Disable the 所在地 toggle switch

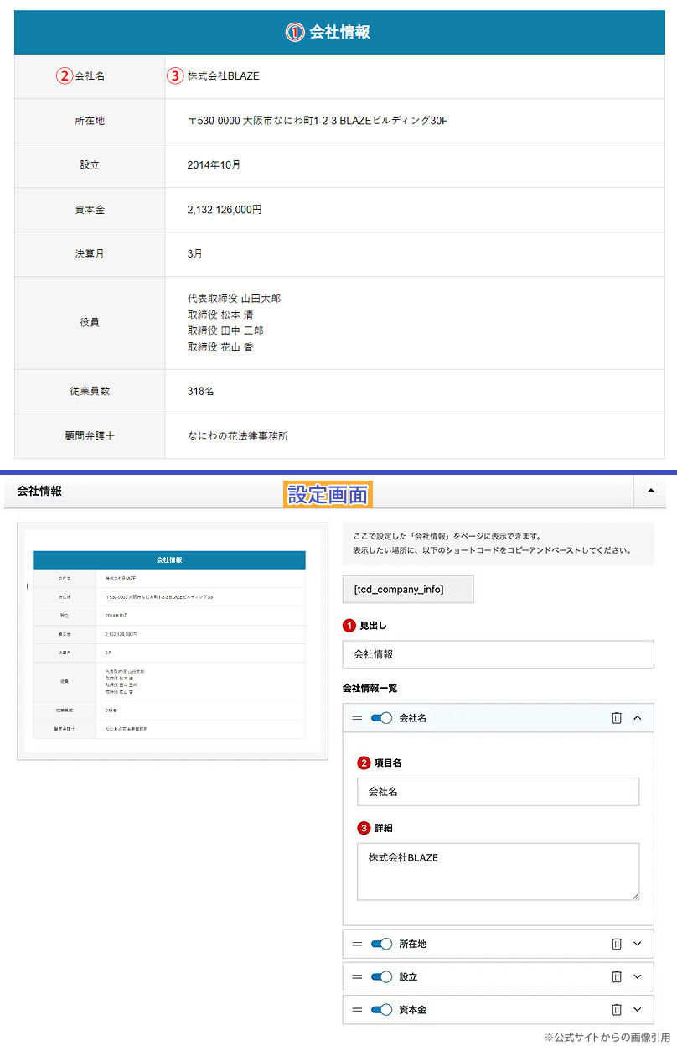381,944
